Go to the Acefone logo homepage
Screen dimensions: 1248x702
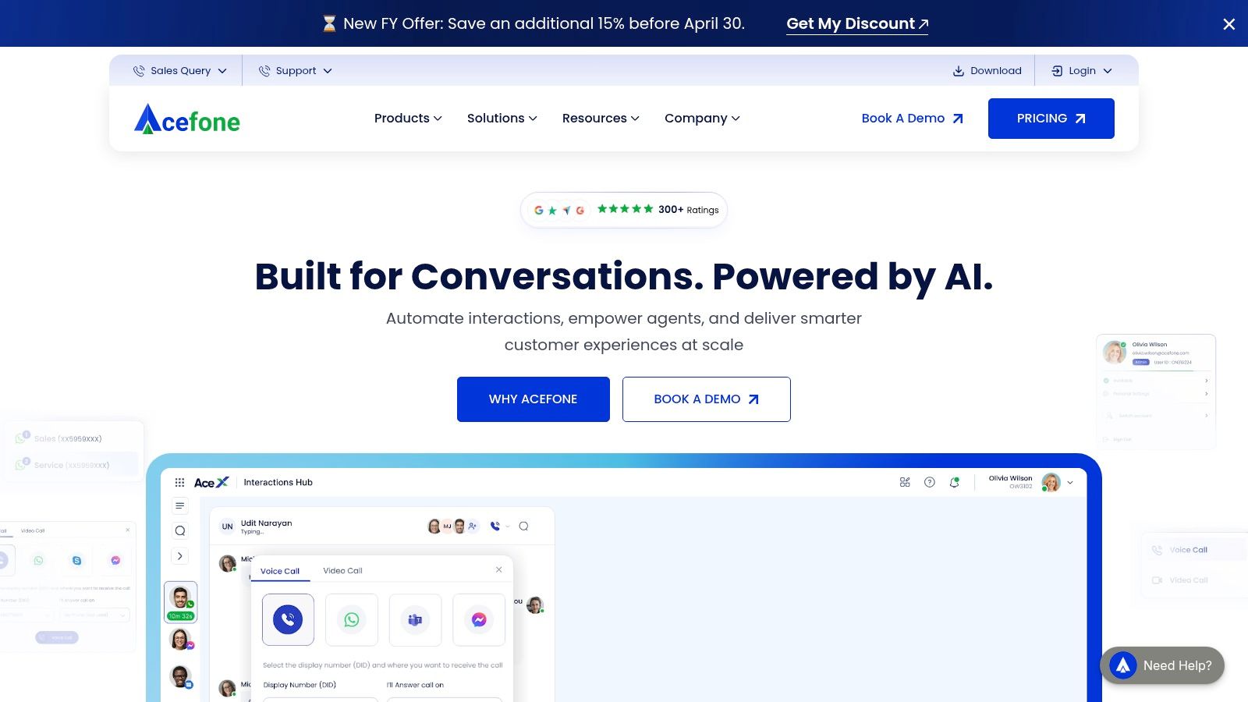coord(187,119)
